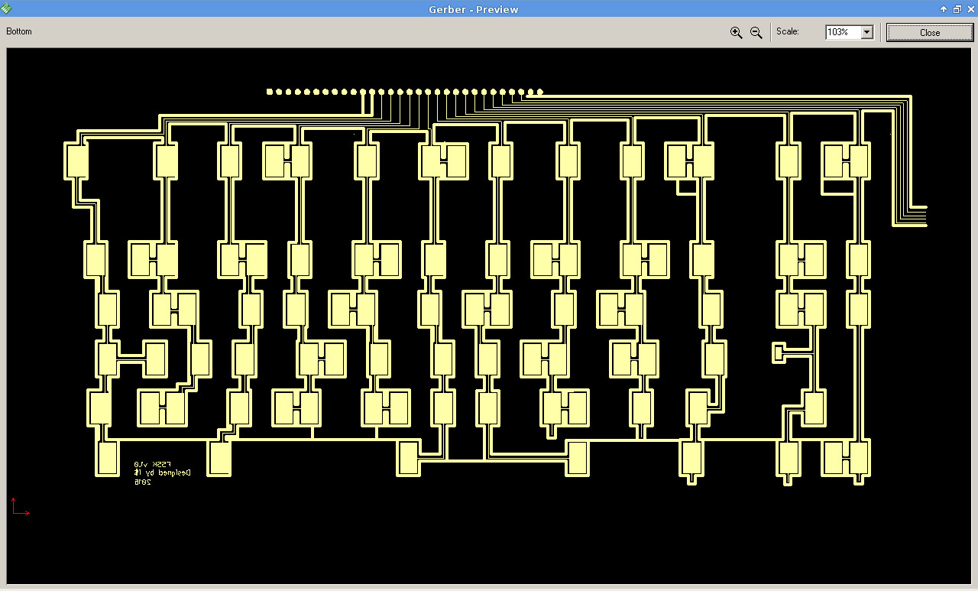Roll up window using the up-arrow icon
978x591 pixels.
[944, 9]
